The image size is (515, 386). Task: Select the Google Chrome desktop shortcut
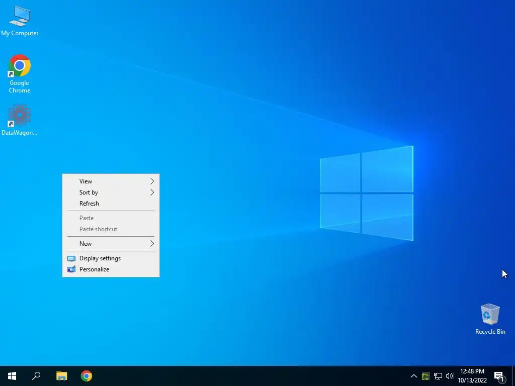tap(20, 73)
